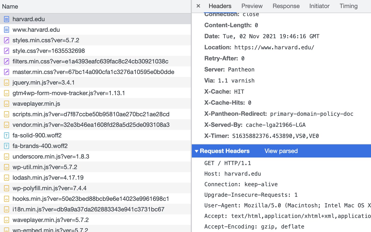Click stylesheet icon beside styles.min.css?ver=5.7.2
This screenshot has width=371, height=232.
pyautogui.click(x=7, y=40)
